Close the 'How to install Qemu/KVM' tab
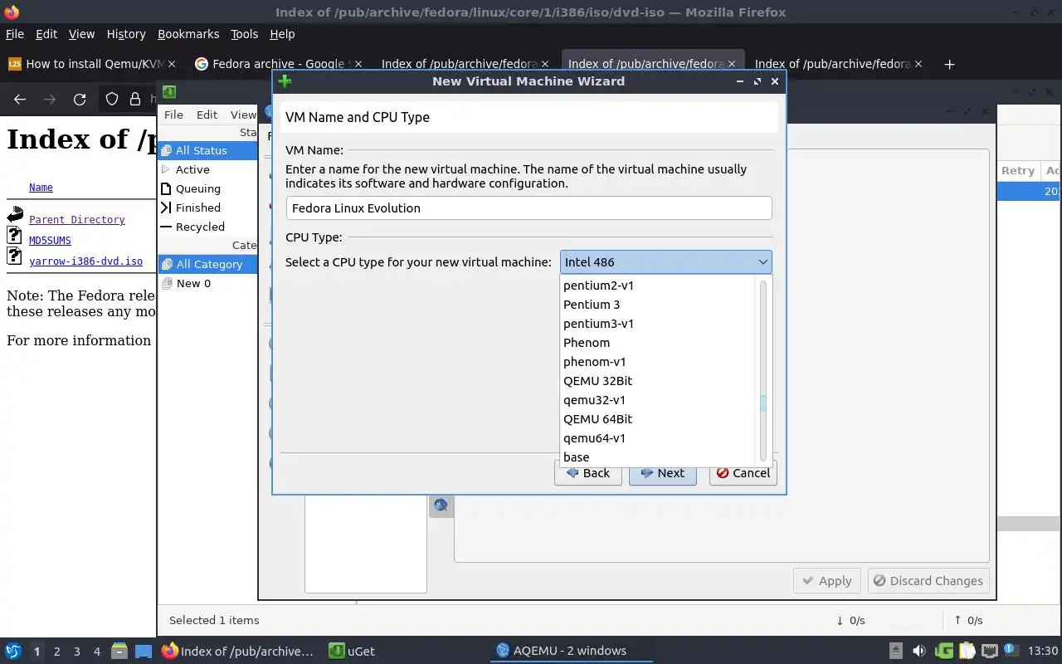The image size is (1062, 664). (172, 64)
